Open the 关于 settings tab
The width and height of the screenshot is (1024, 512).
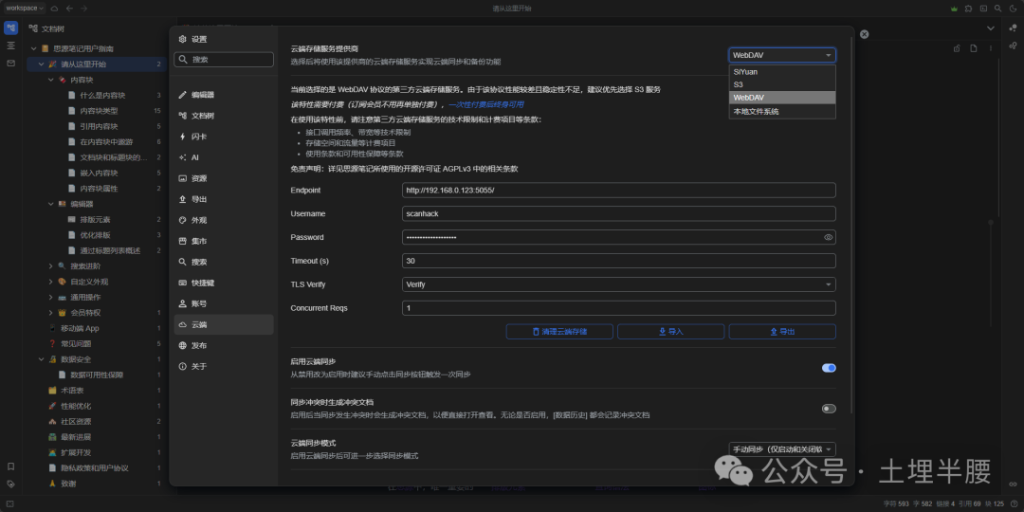(x=224, y=366)
